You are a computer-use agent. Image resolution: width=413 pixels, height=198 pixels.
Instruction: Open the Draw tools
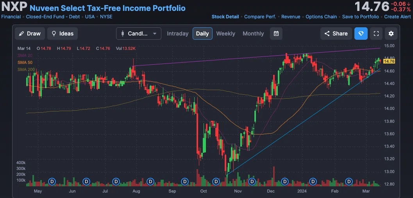coord(30,34)
